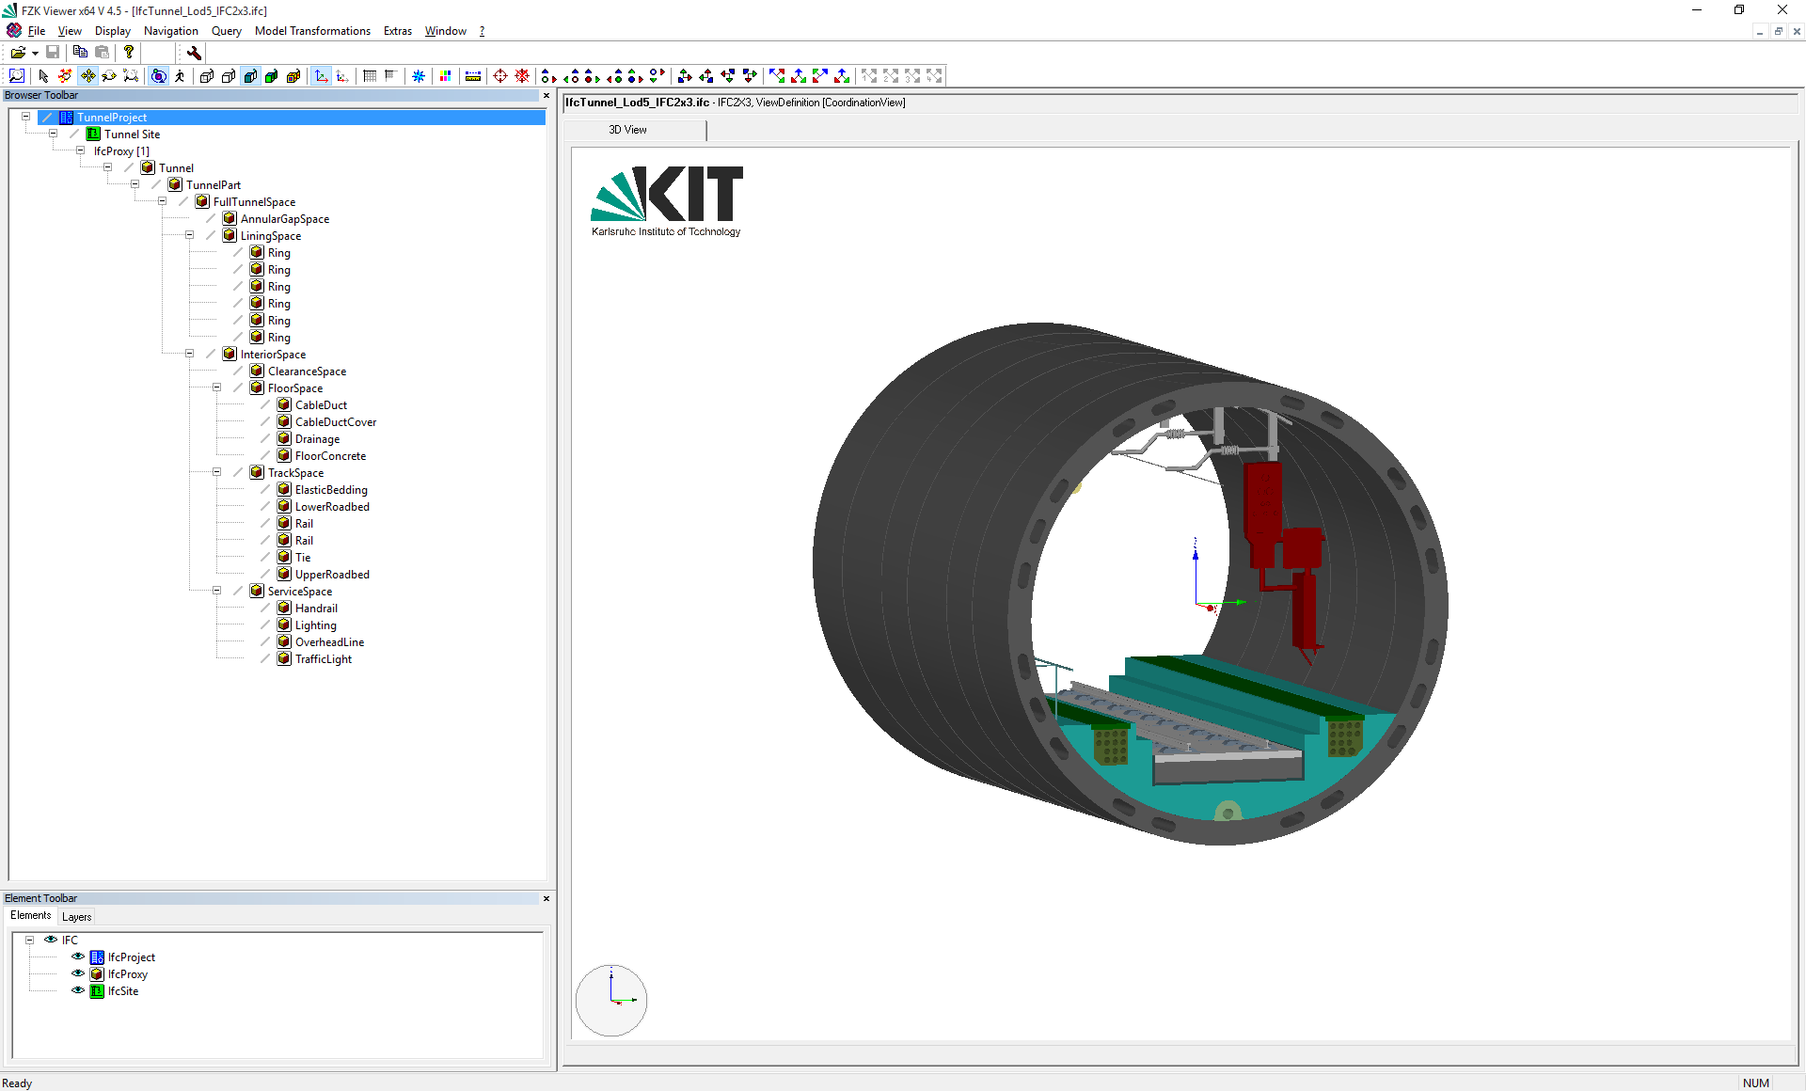Choose the teal shaded cube display mode
Image resolution: width=1806 pixels, height=1091 pixels.
[x=250, y=76]
